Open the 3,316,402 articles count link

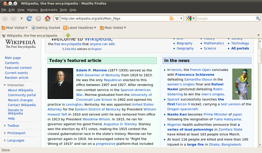pyautogui.click(x=69, y=49)
